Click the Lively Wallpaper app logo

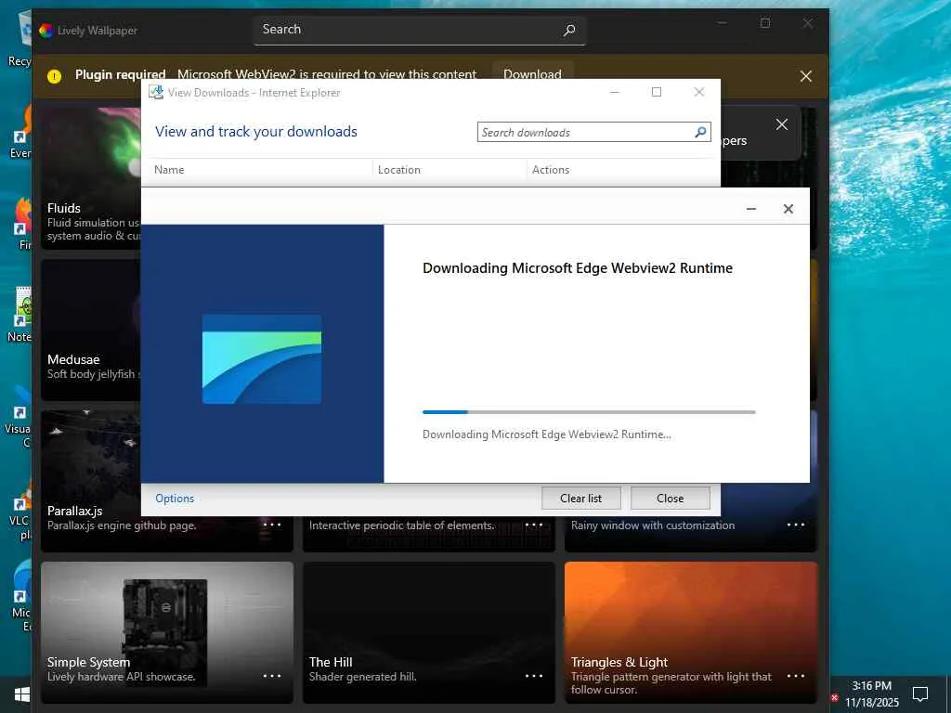click(x=46, y=31)
